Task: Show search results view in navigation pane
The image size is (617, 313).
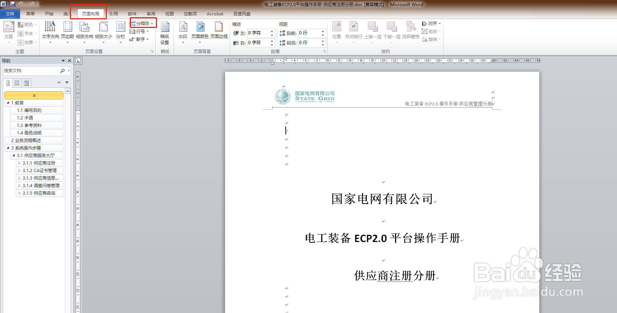Action: point(26,83)
